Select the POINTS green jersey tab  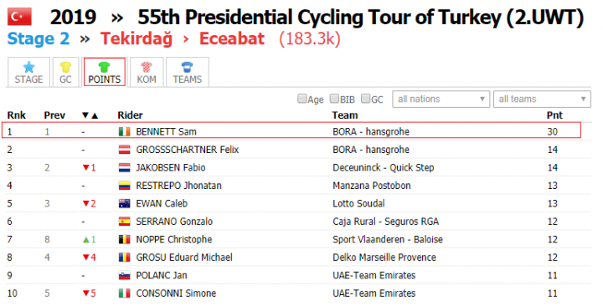click(105, 72)
